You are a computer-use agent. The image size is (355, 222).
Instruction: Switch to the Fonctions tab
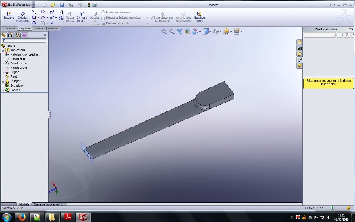tap(9, 28)
